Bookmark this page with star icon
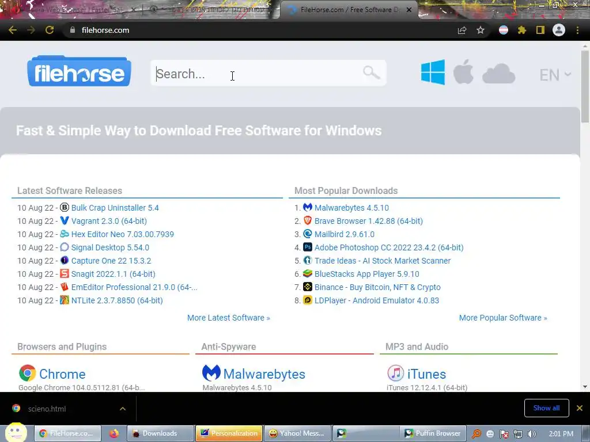Screen dimensions: 590x442 pyautogui.click(x=480, y=30)
